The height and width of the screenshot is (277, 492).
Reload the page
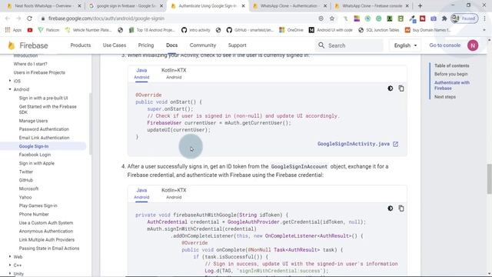29,18
